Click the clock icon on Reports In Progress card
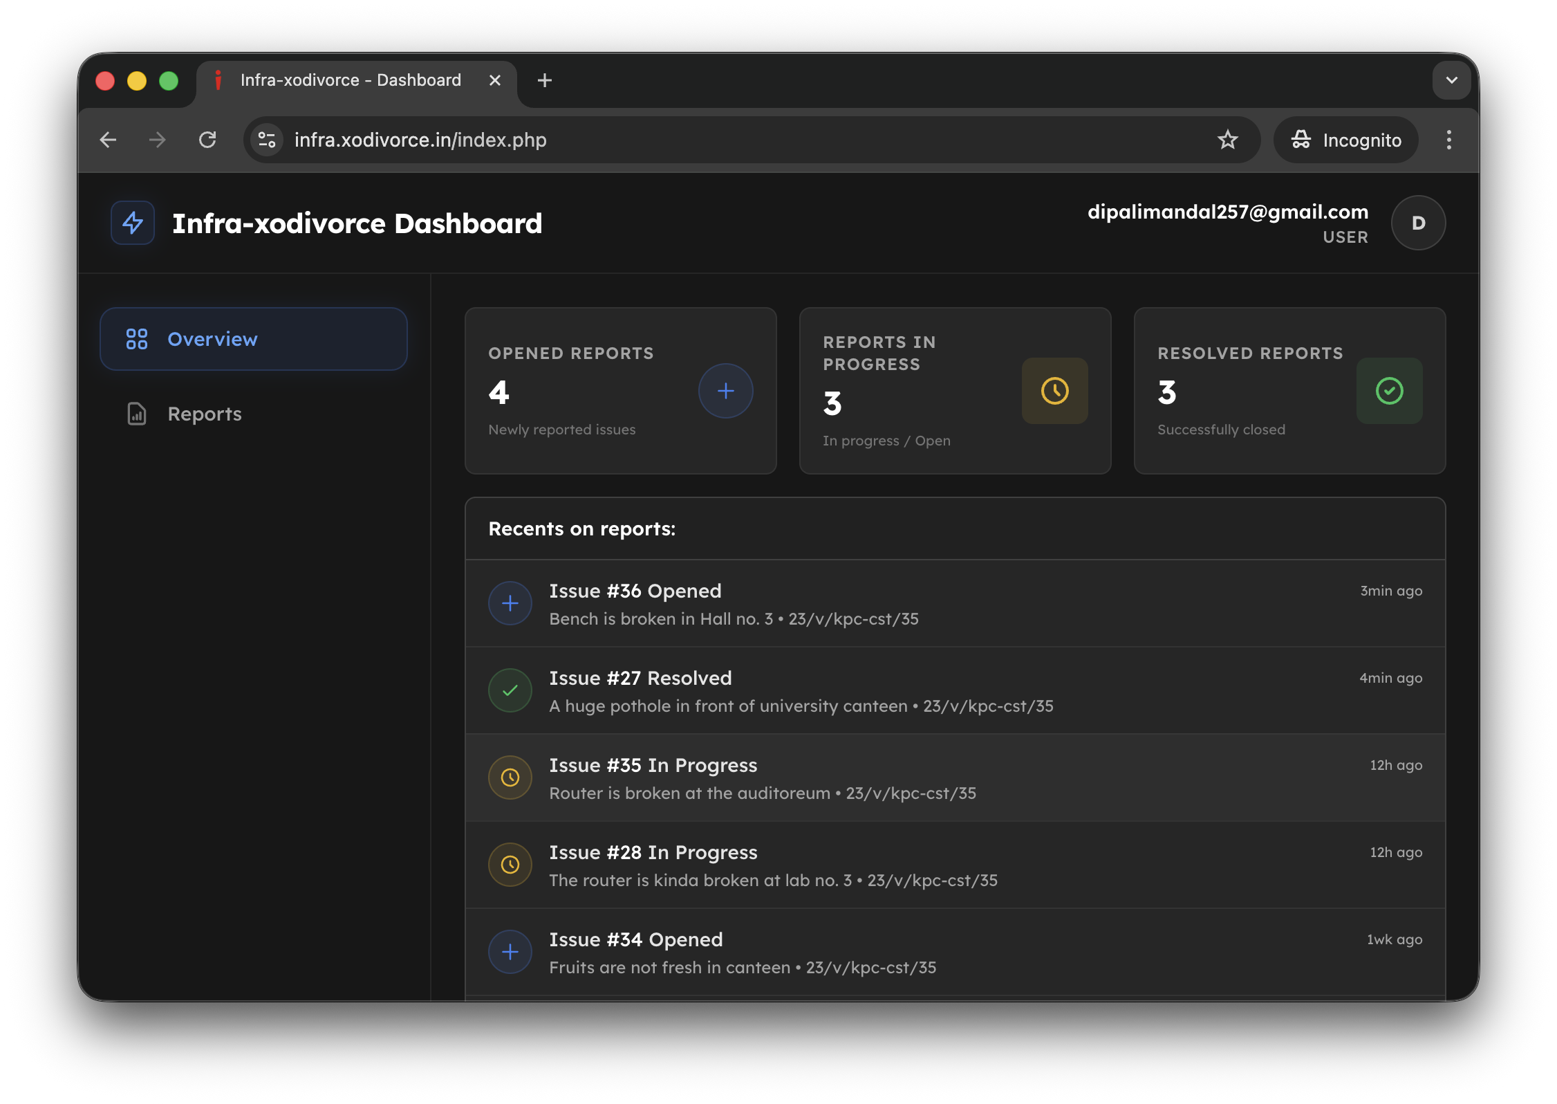The width and height of the screenshot is (1557, 1104). tap(1054, 391)
